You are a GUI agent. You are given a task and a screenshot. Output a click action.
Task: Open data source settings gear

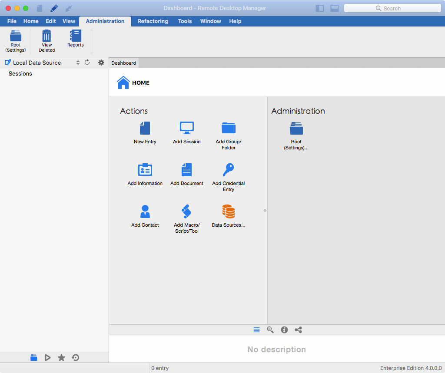[101, 63]
